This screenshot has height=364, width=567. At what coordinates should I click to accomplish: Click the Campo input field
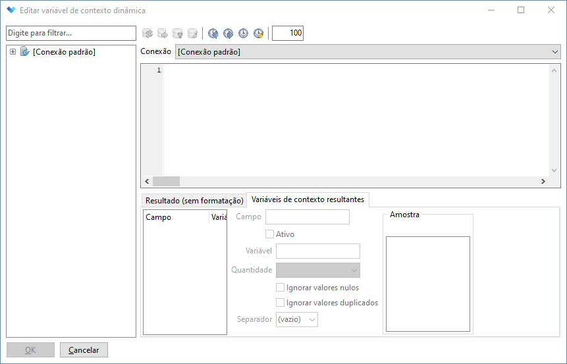(x=308, y=217)
